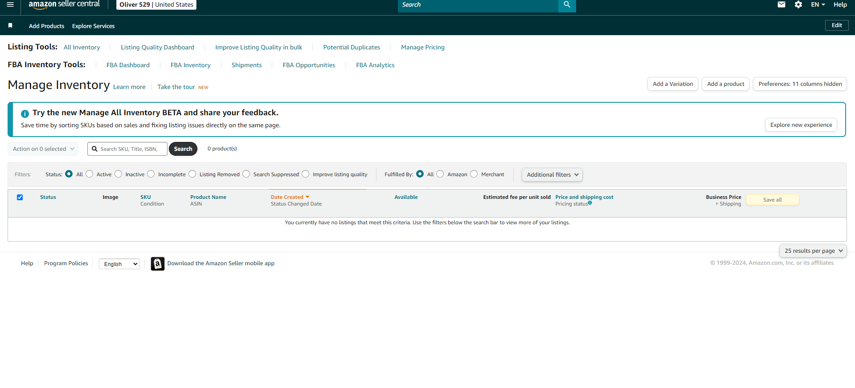
Task: Select the Incomplete status filter
Action: tap(151, 174)
